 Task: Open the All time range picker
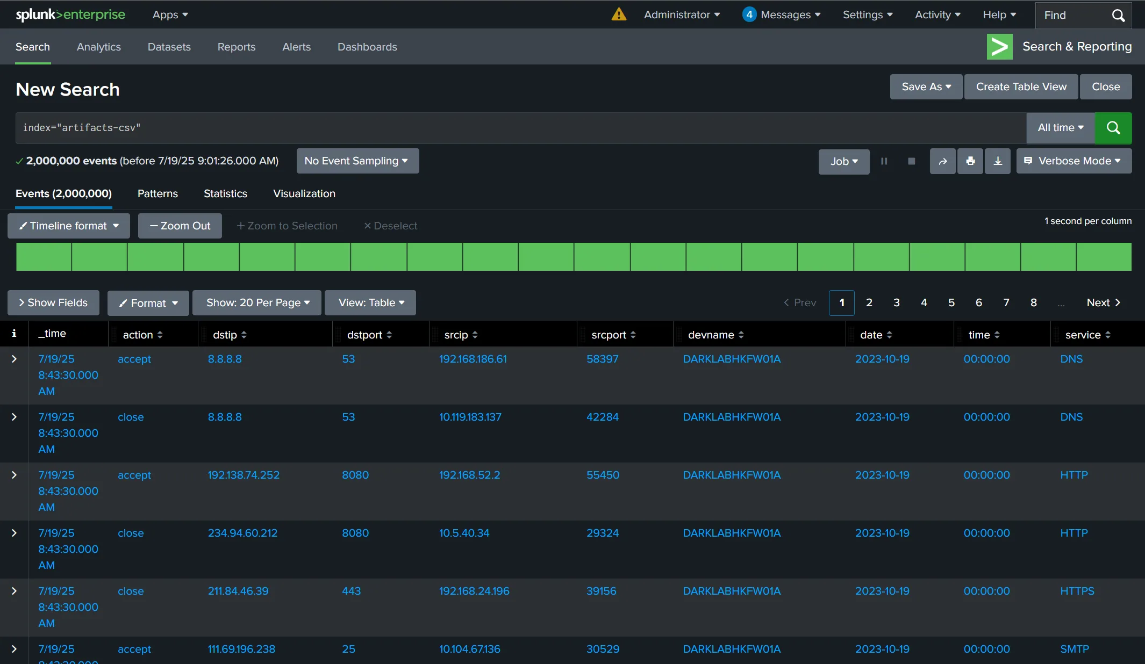click(x=1061, y=128)
